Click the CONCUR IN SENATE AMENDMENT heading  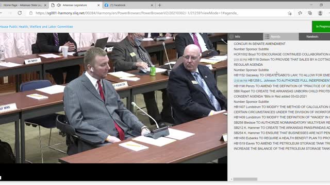259,44
